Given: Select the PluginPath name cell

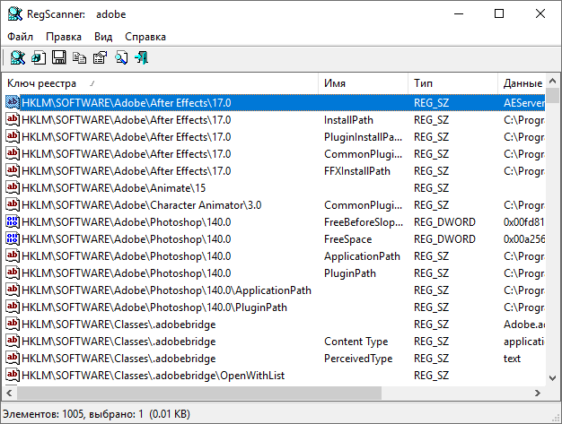Looking at the screenshot, I should click(350, 273).
